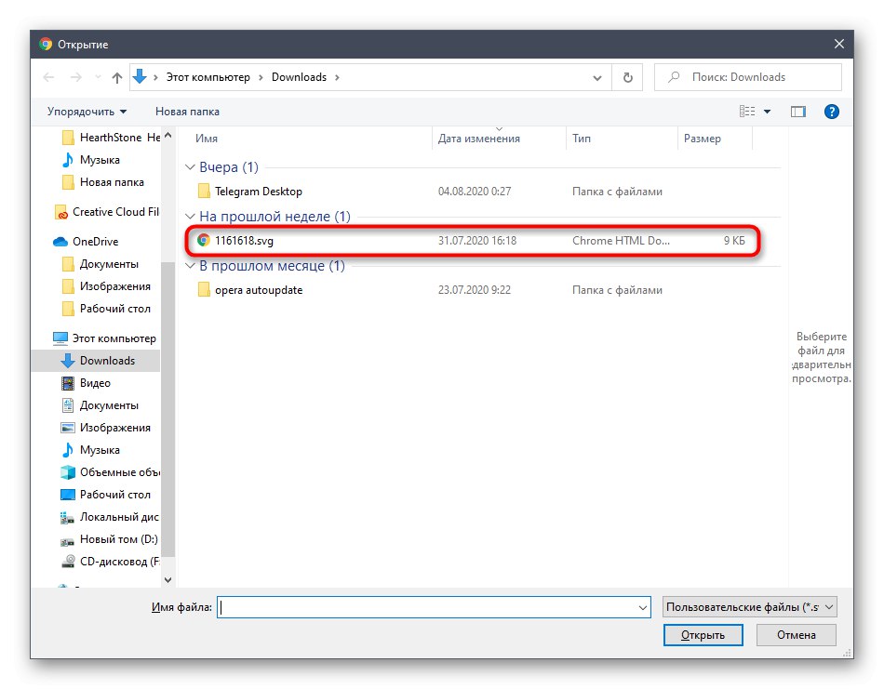The image size is (884, 689).
Task: Click the Downloads arrow icon in sidebar
Action: pyautogui.click(x=68, y=361)
